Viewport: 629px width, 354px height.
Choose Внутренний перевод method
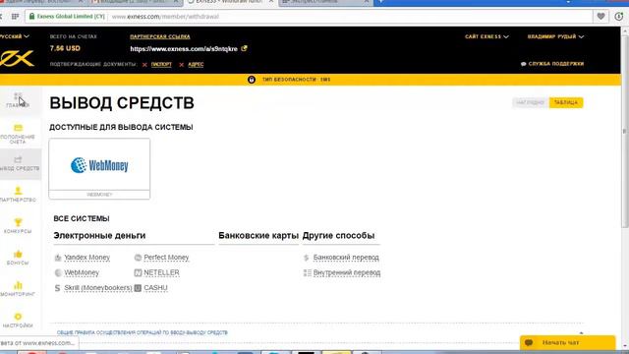click(347, 272)
